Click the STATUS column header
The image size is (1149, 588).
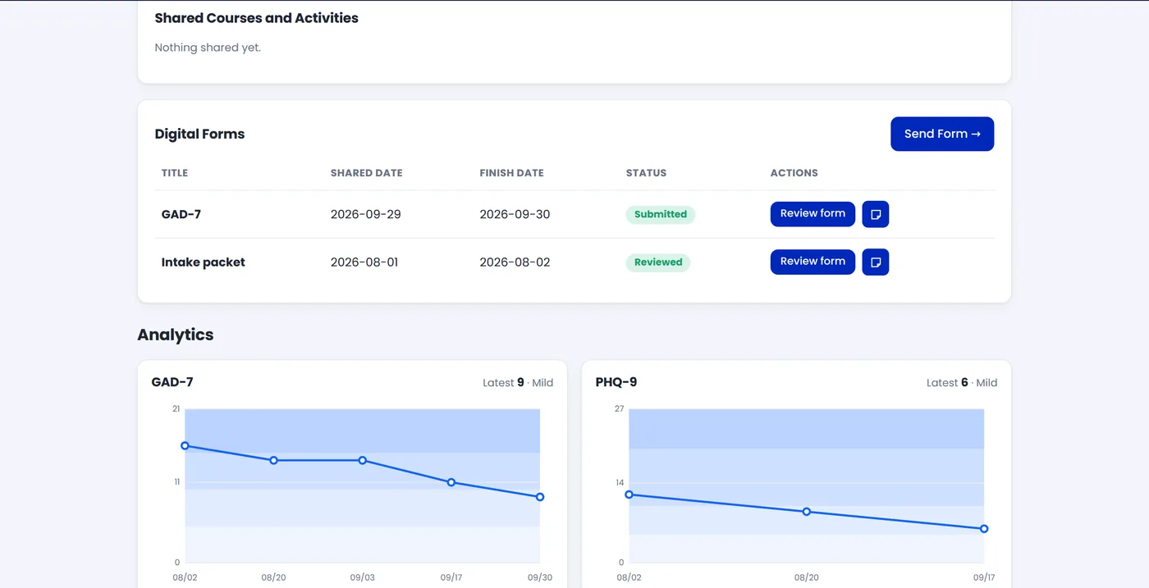[647, 173]
